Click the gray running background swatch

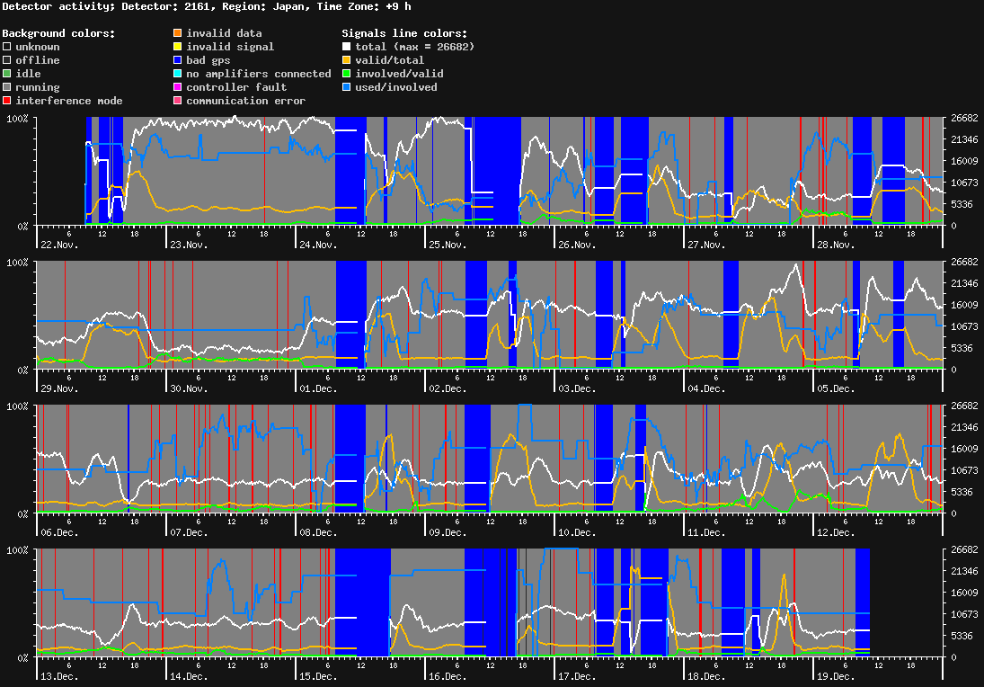[7, 87]
